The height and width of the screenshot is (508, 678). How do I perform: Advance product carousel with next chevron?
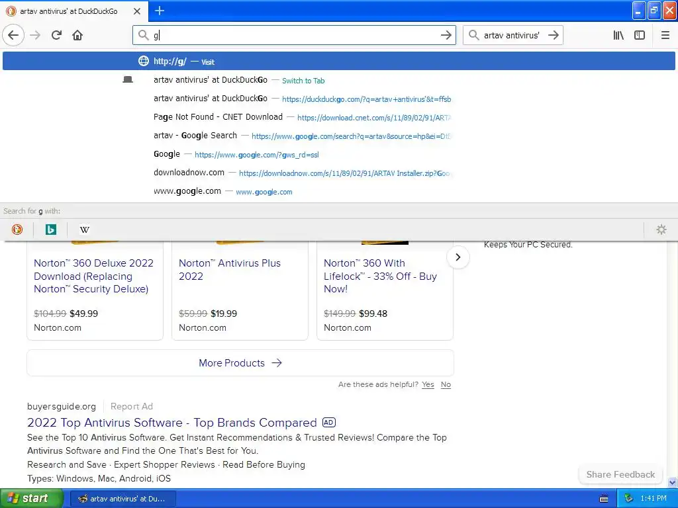pyautogui.click(x=458, y=257)
